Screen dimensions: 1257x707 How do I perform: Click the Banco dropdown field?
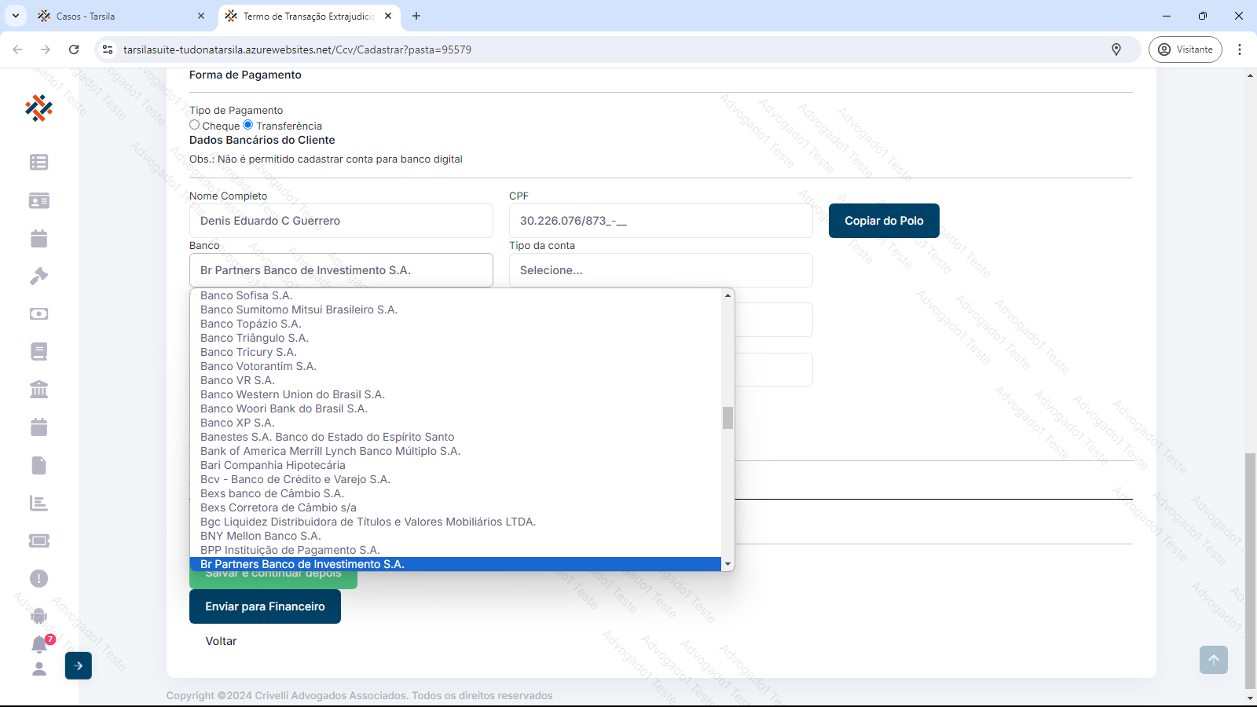[x=341, y=270]
